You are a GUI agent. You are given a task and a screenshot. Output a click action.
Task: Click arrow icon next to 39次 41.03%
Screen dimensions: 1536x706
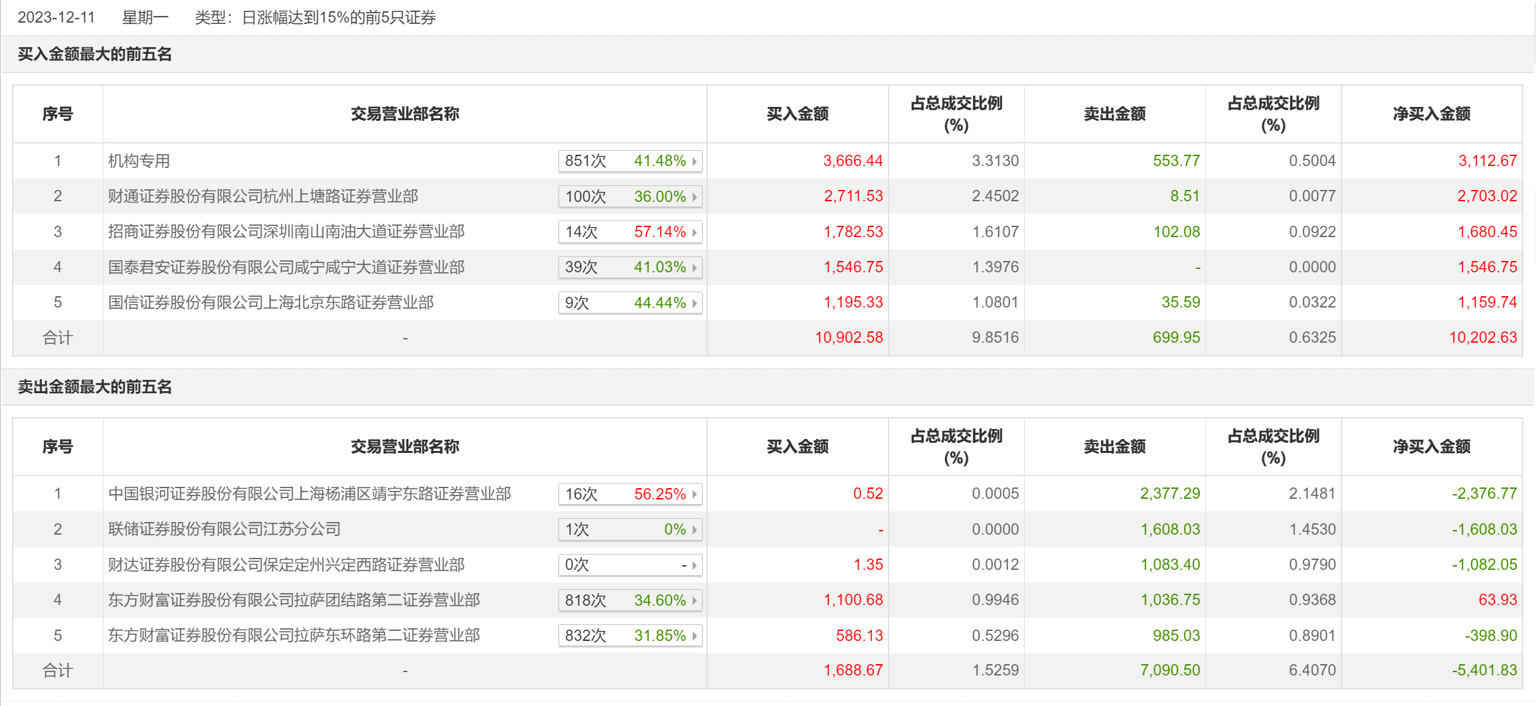(x=694, y=268)
